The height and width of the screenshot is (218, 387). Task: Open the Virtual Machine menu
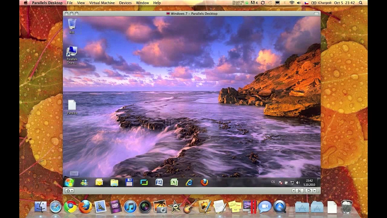(x=102, y=3)
